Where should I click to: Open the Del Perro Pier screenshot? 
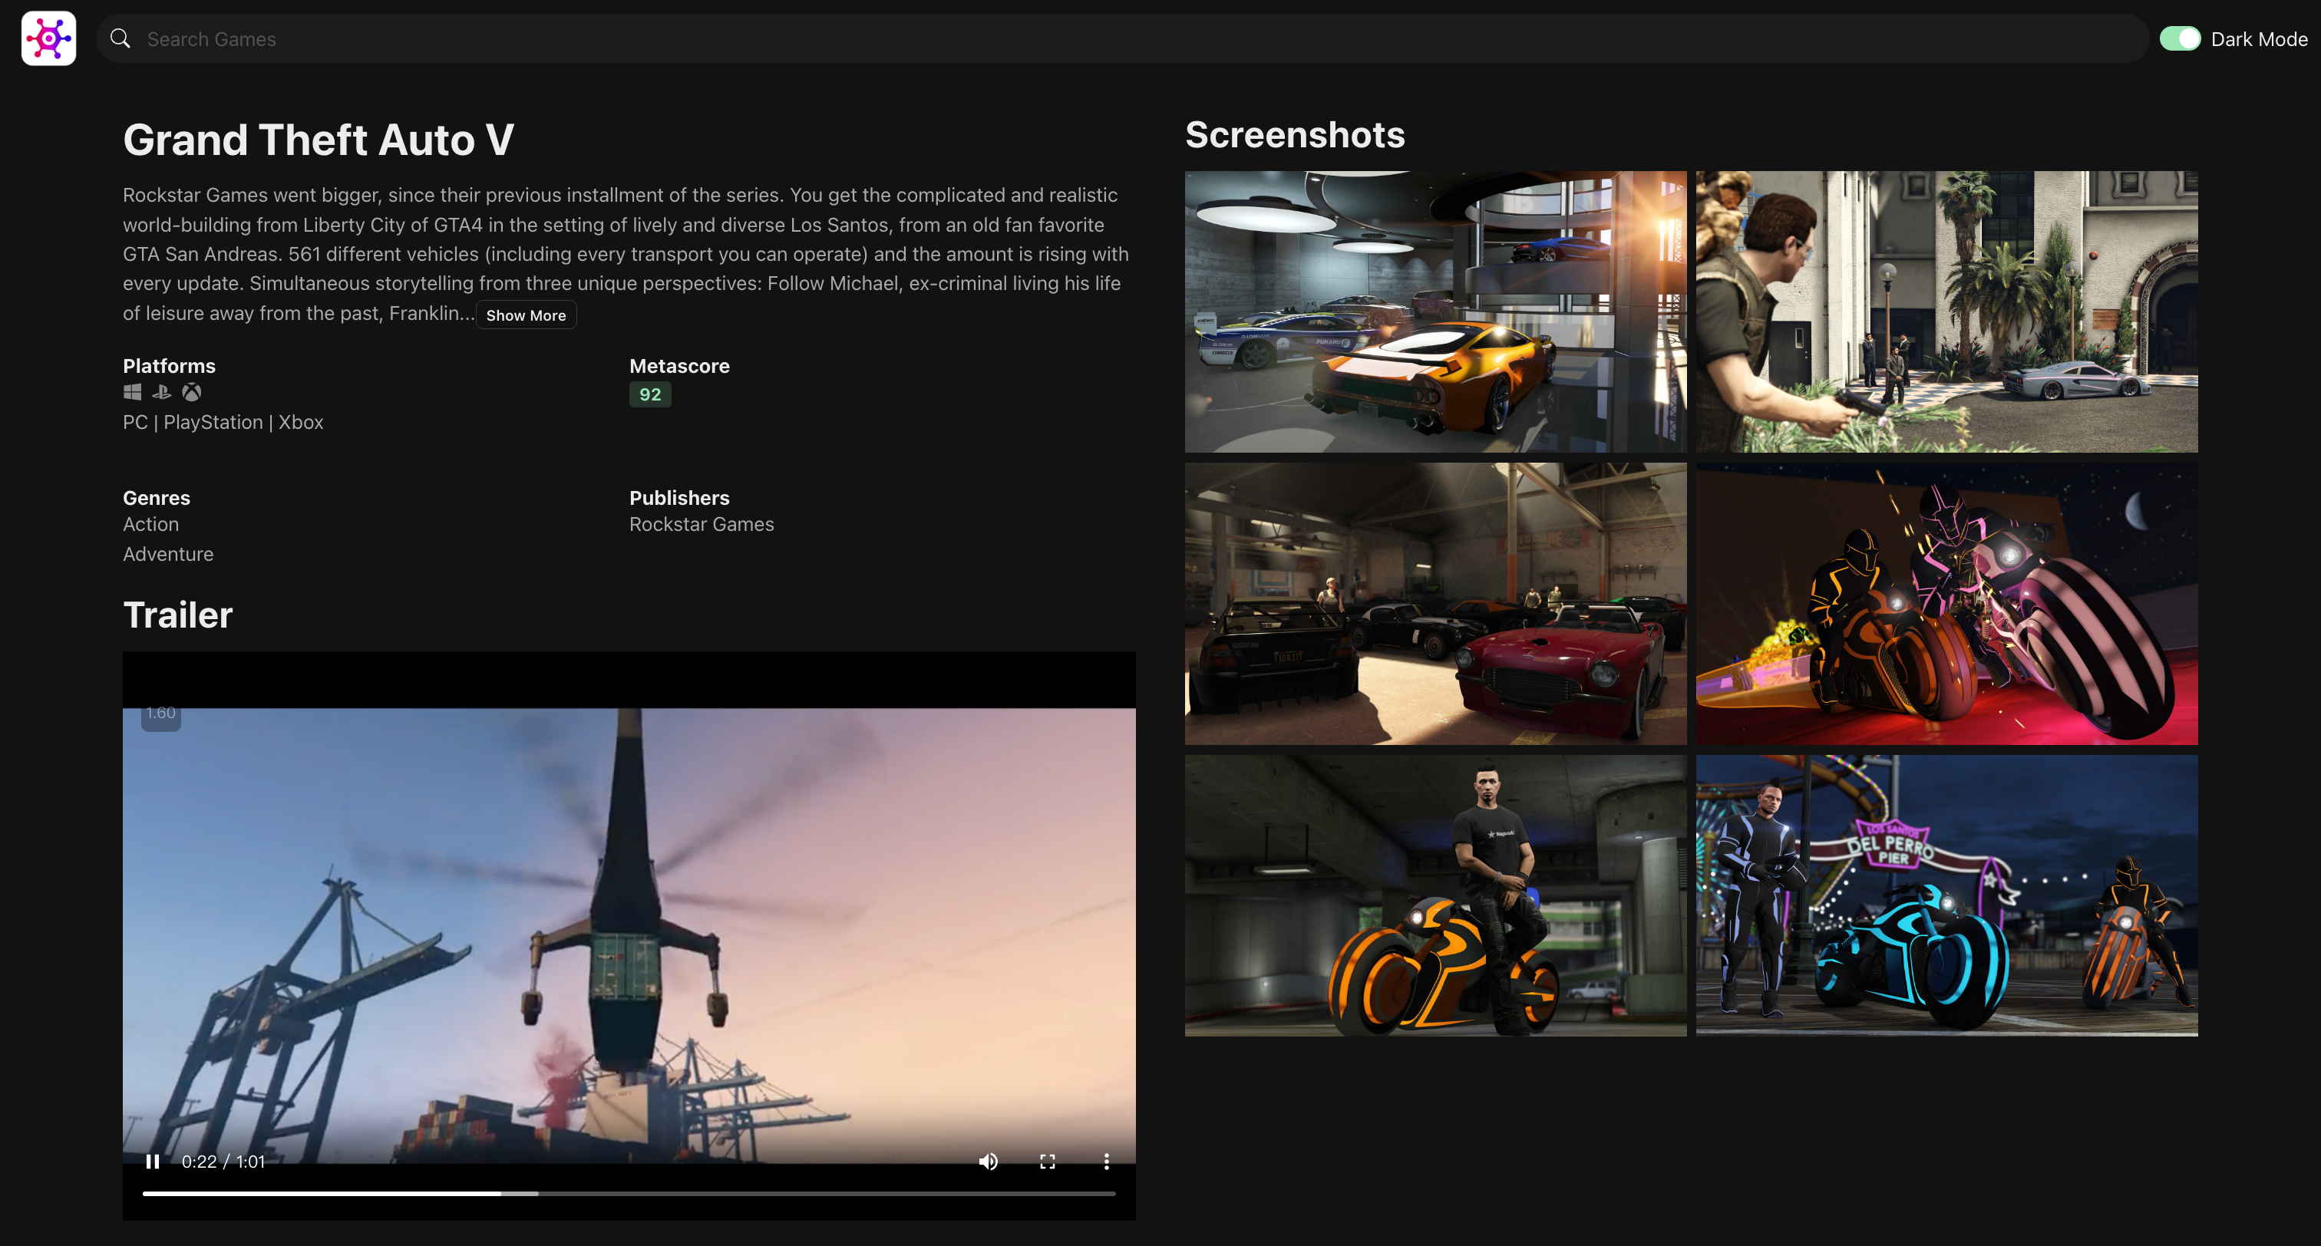1947,895
